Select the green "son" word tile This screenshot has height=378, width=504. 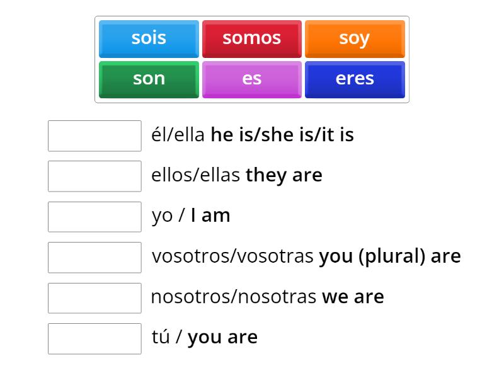[148, 79]
